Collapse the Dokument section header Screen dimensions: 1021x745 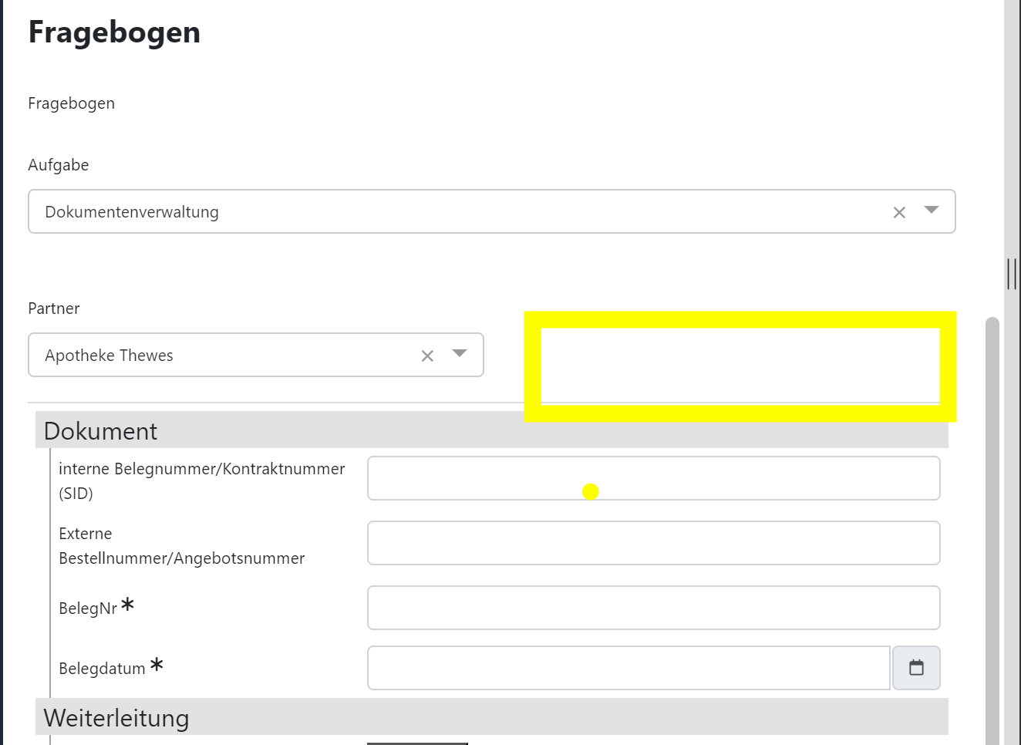[x=100, y=431]
